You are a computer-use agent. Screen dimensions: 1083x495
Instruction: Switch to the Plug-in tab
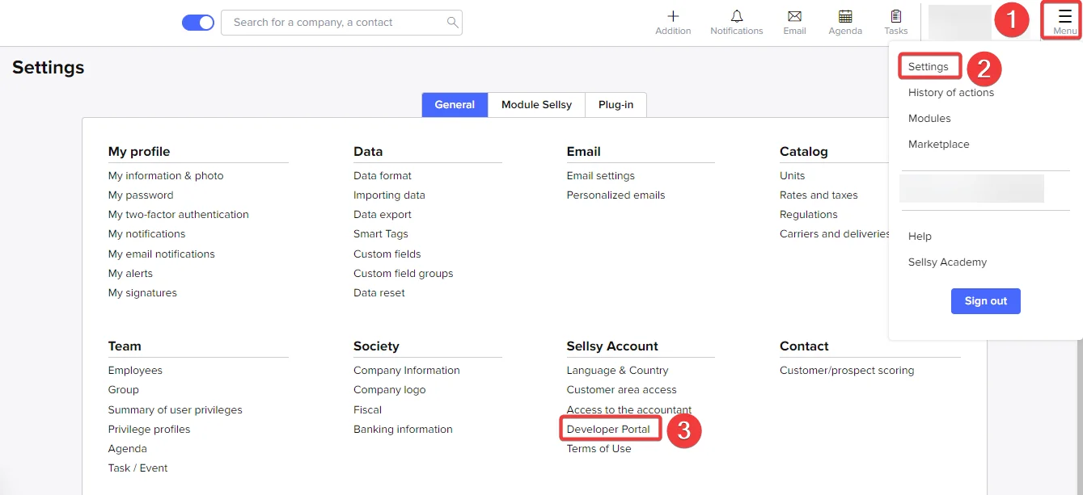(x=616, y=105)
